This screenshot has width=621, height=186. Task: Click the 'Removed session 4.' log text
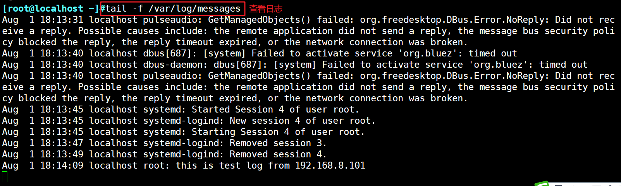tap(278, 154)
